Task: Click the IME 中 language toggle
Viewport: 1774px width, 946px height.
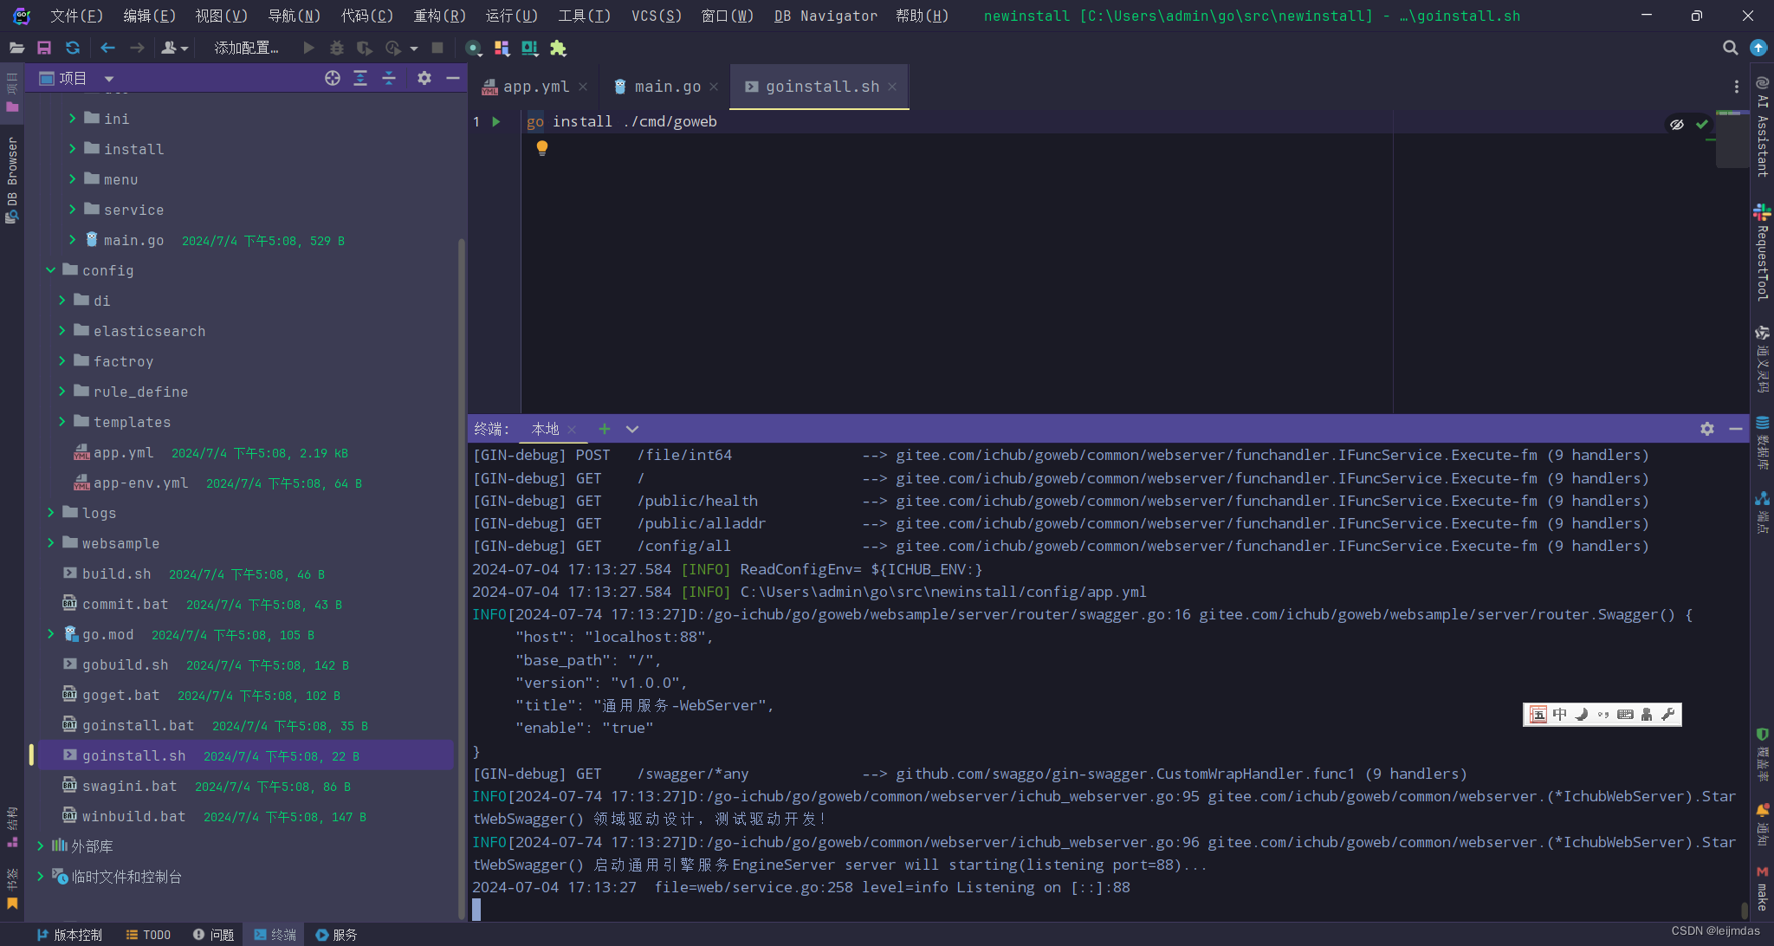Action: pos(1559,714)
